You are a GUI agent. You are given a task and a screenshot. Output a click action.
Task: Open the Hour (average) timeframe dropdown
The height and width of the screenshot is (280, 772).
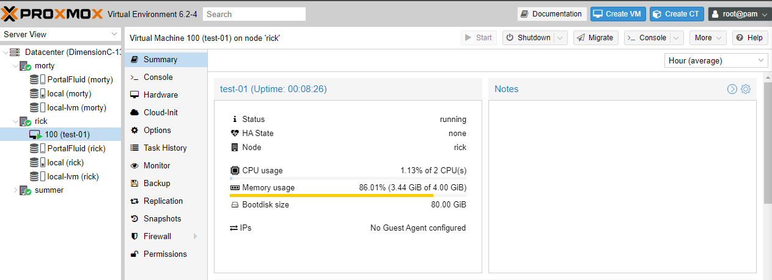(716, 60)
